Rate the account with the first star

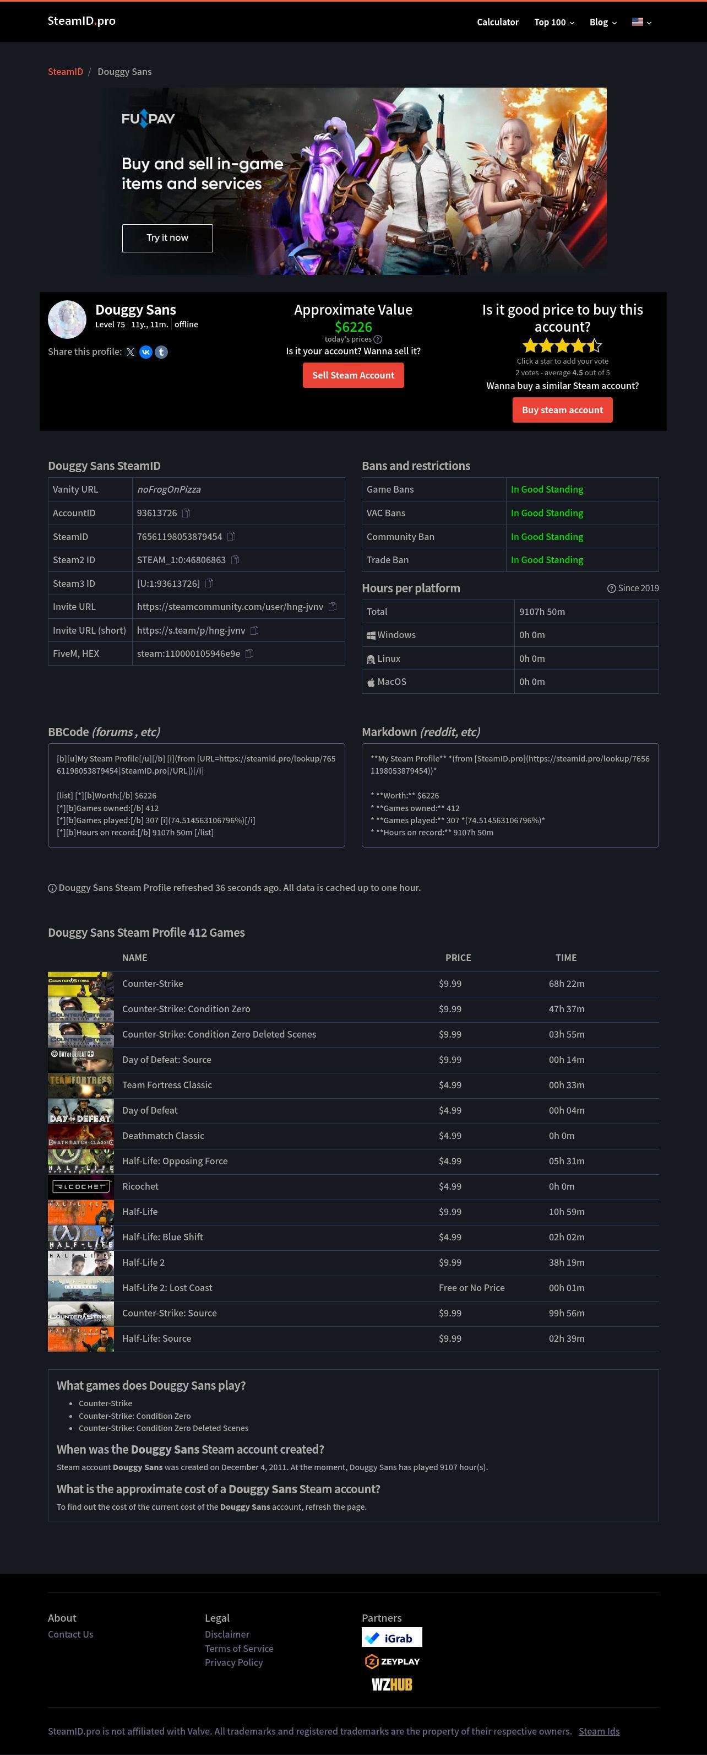[x=531, y=345]
